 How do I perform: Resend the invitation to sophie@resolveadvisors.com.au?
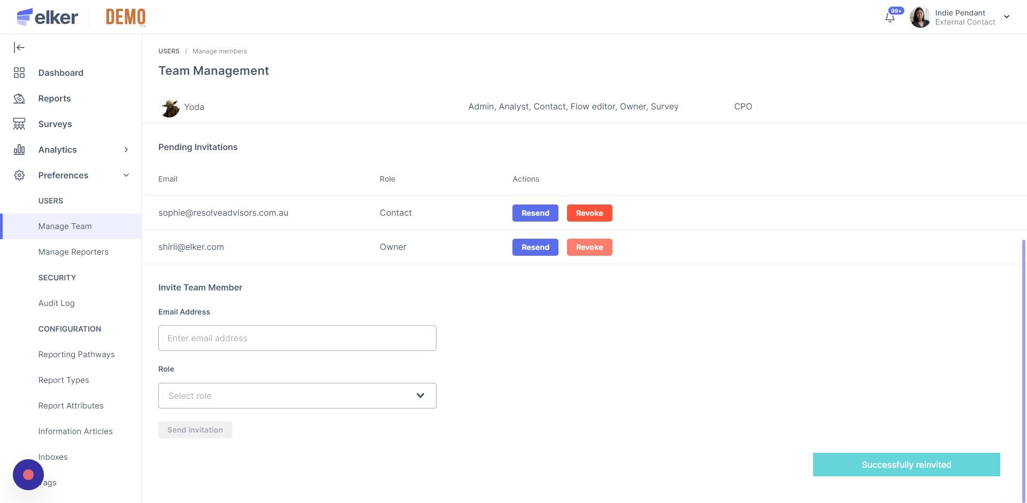pyautogui.click(x=535, y=213)
